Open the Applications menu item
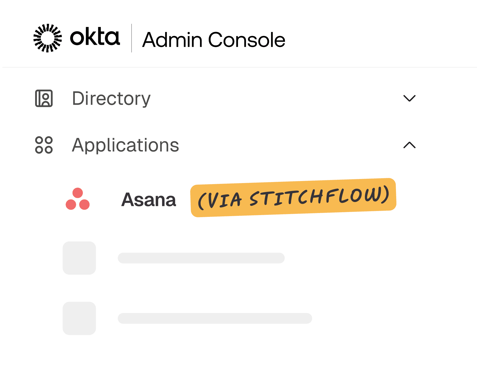 pos(125,145)
